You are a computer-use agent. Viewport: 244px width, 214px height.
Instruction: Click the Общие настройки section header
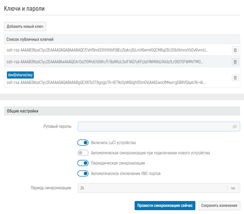[x=23, y=111]
